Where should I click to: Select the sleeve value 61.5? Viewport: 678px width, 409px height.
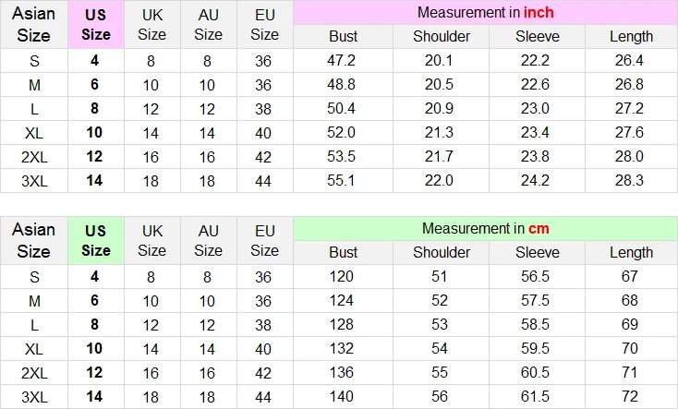[x=537, y=396]
